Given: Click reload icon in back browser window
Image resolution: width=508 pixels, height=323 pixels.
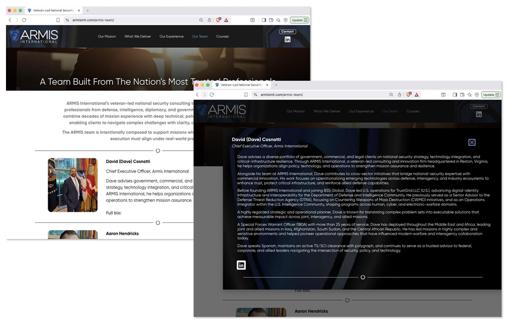Looking at the screenshot, I should [24, 20].
